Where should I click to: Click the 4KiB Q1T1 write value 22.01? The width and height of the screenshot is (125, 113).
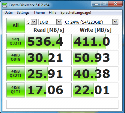96,90
